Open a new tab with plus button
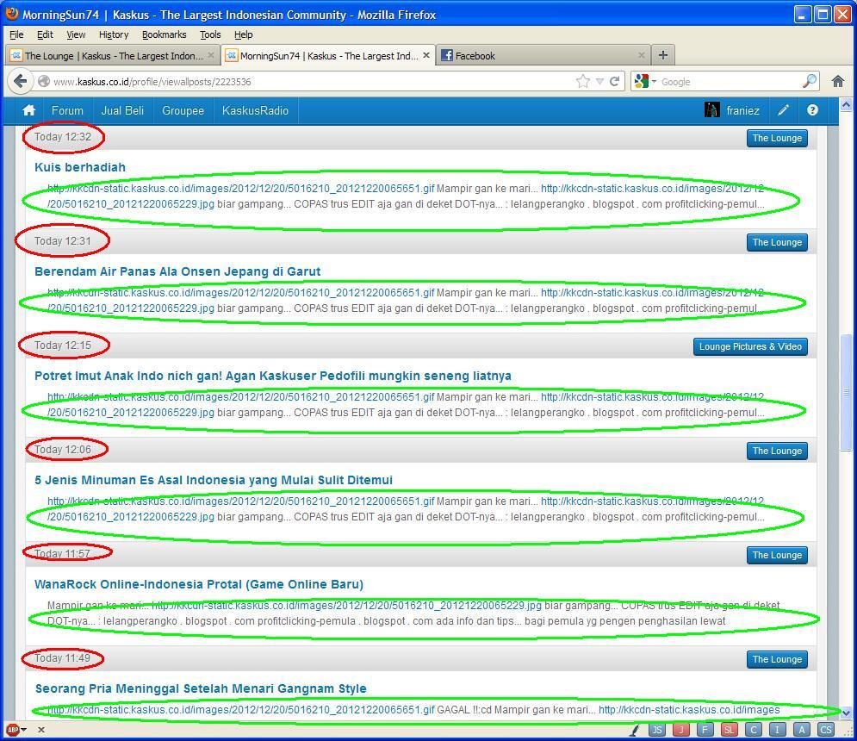The width and height of the screenshot is (857, 741). (663, 54)
